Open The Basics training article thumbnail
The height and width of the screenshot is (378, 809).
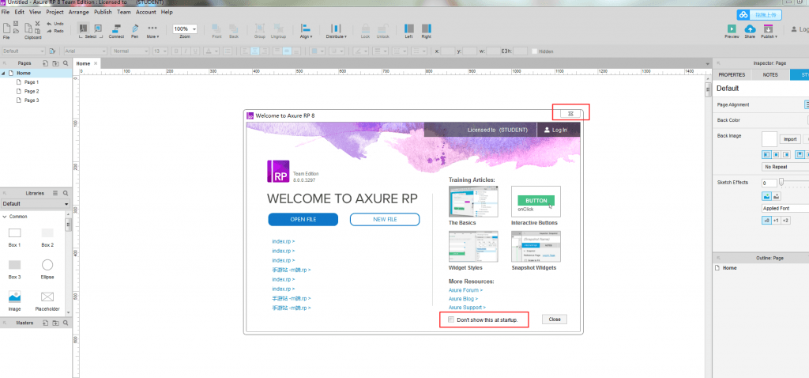coord(474,202)
